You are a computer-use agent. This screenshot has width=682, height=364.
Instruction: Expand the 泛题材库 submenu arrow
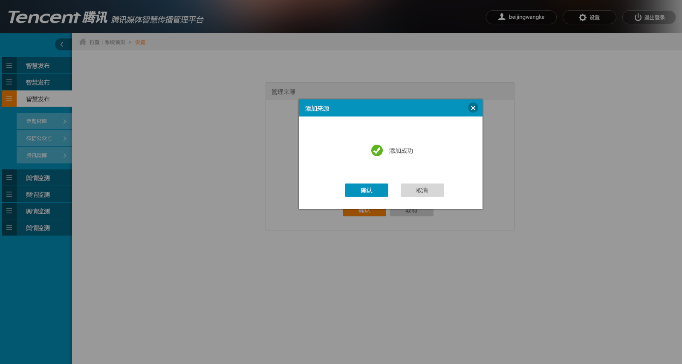tap(65, 122)
